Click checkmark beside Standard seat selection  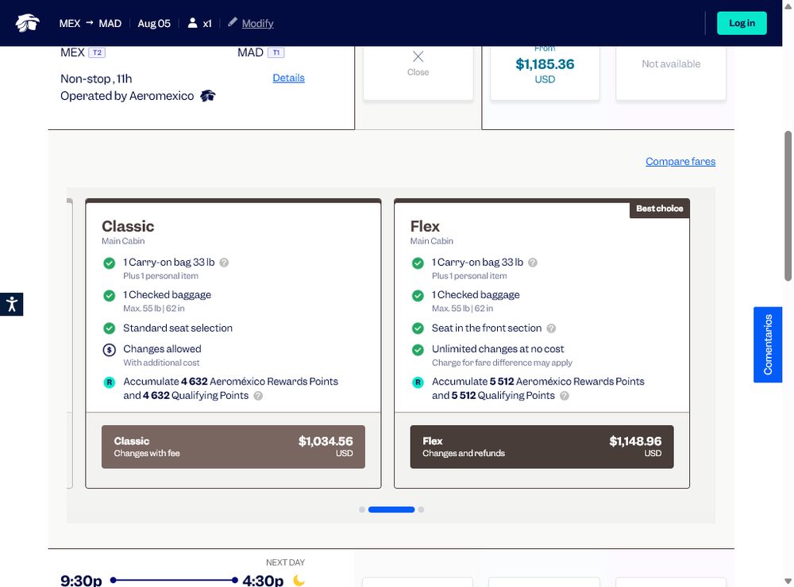pyautogui.click(x=109, y=328)
